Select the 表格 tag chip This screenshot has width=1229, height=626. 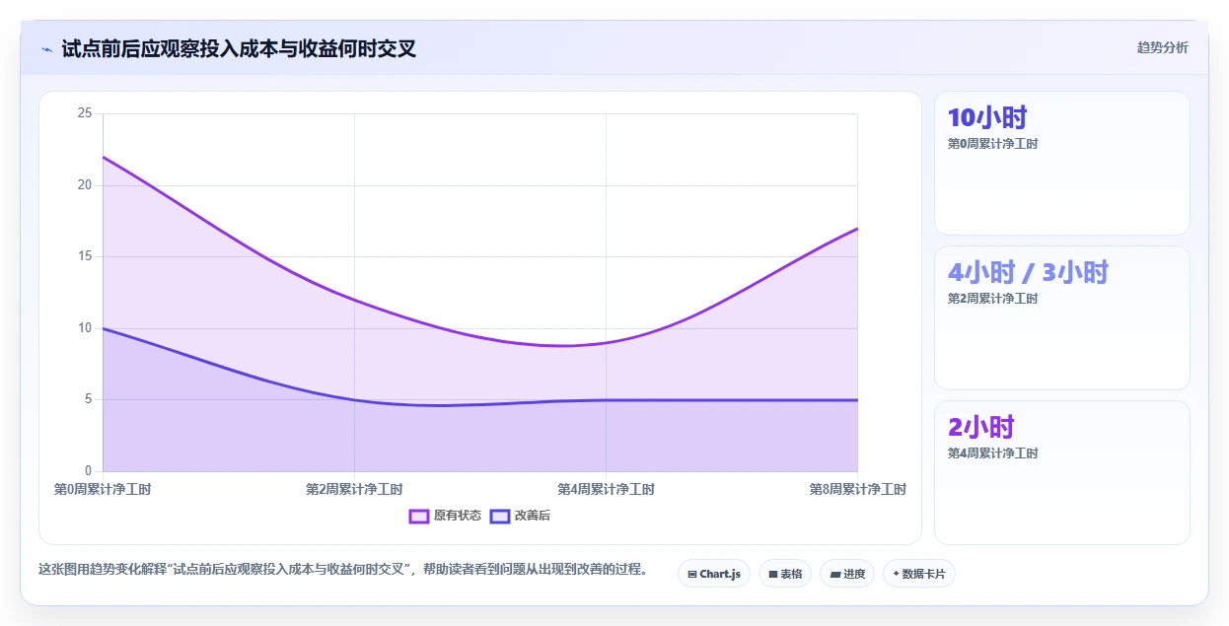[x=785, y=574]
